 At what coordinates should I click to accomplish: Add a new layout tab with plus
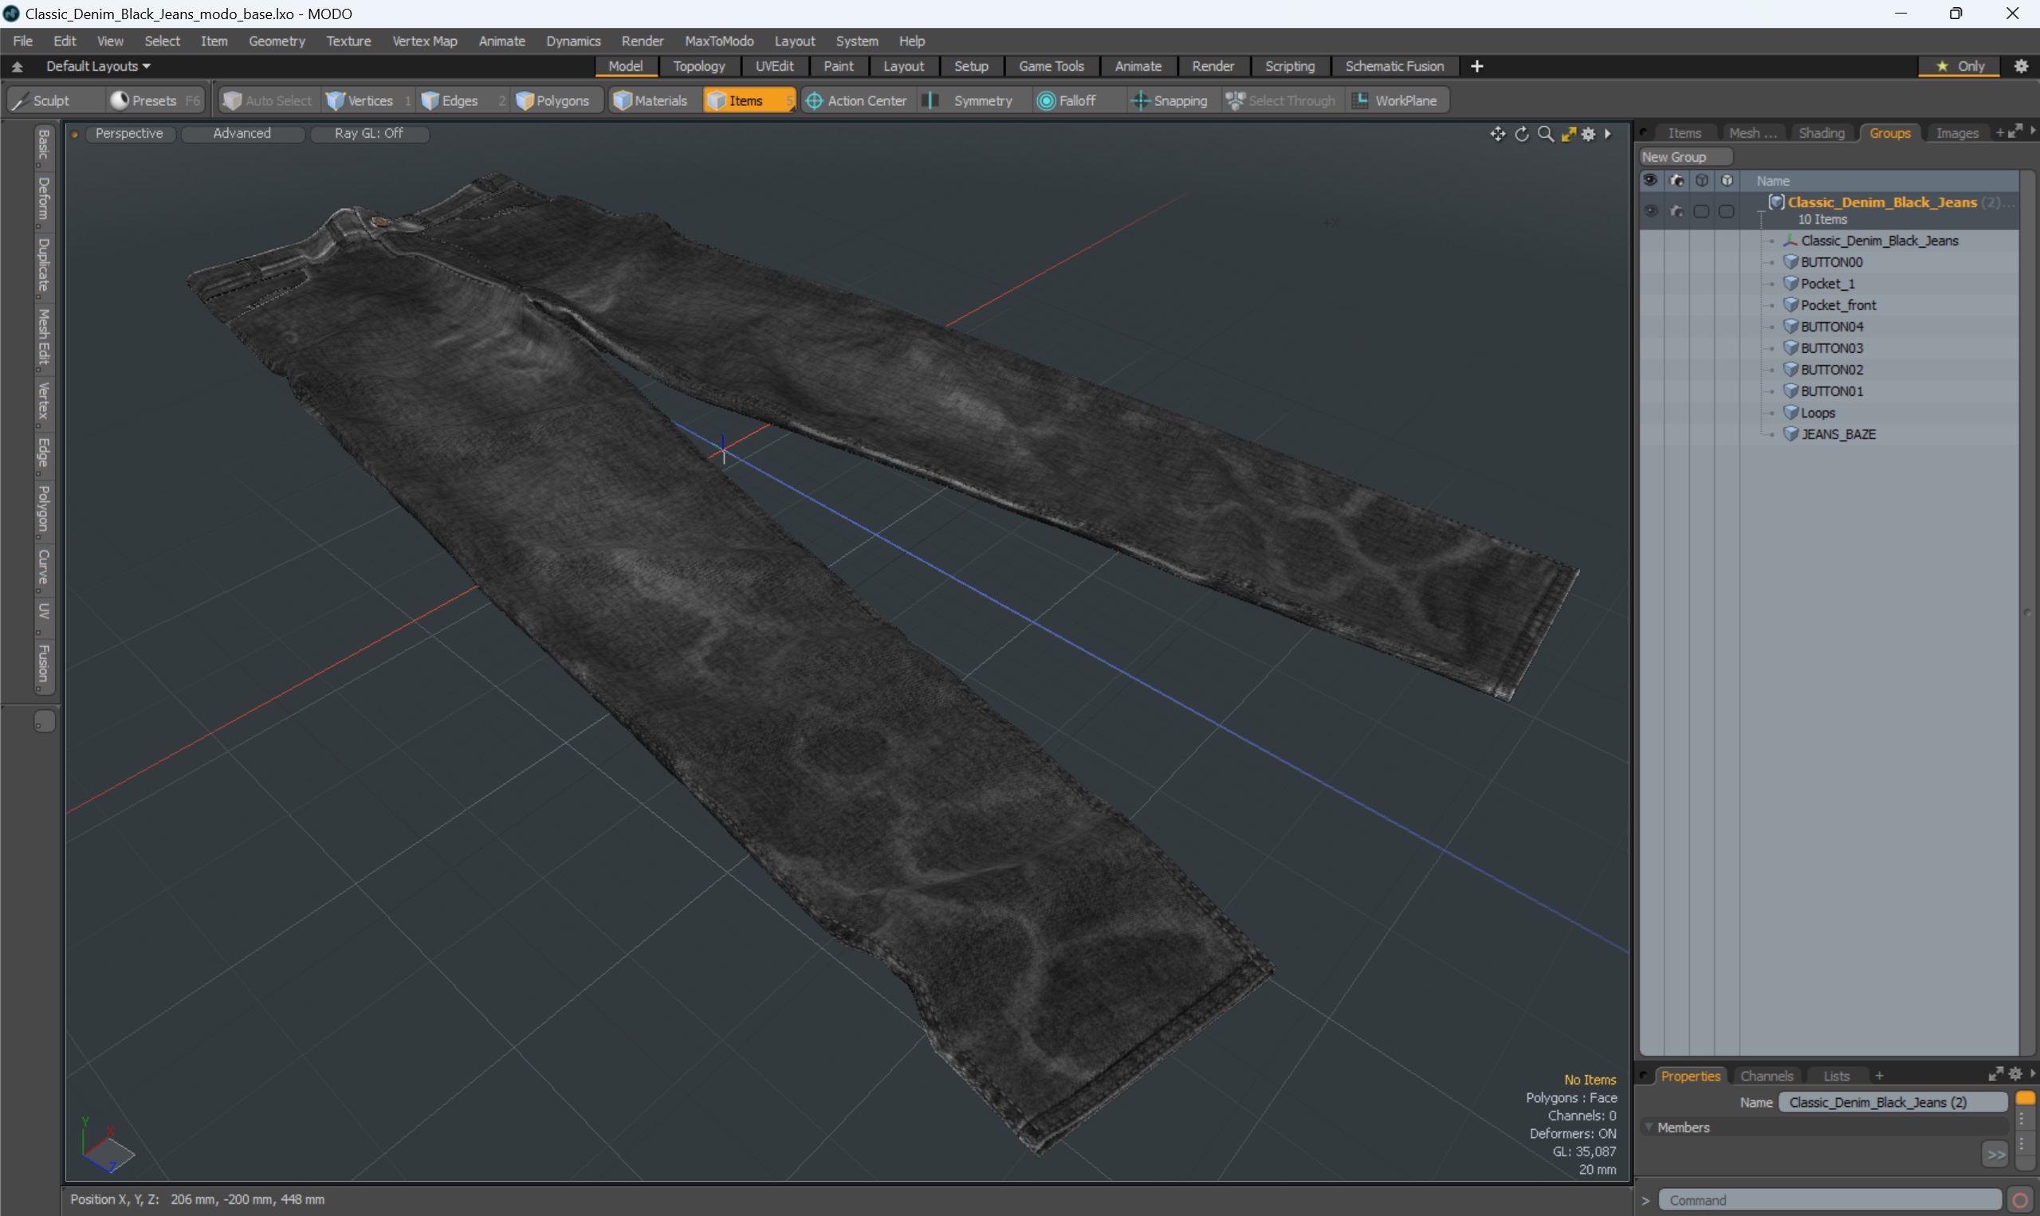click(1477, 65)
